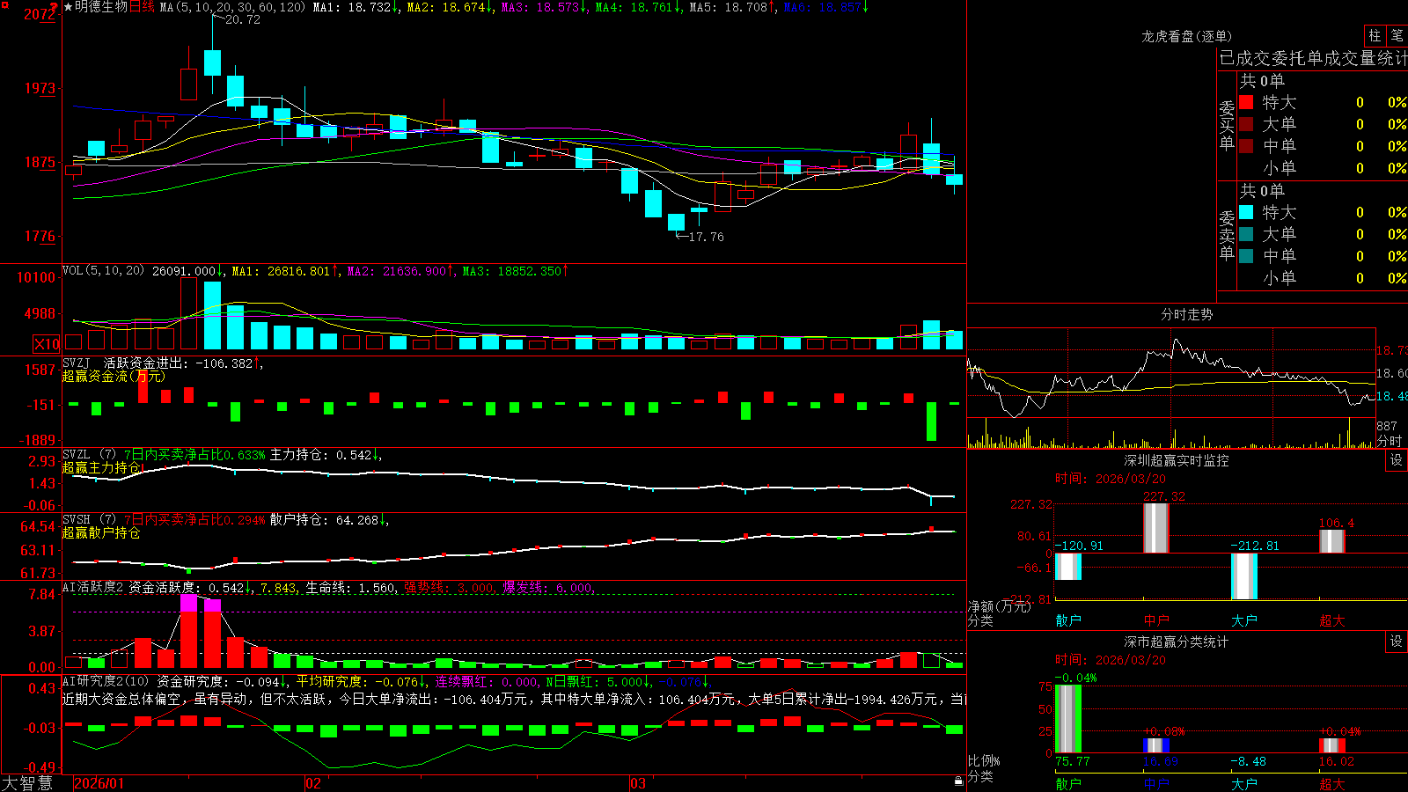The width and height of the screenshot is (1408, 792).
Task: Select the 龙虎看盘(逐单) panel title
Action: tap(1186, 36)
